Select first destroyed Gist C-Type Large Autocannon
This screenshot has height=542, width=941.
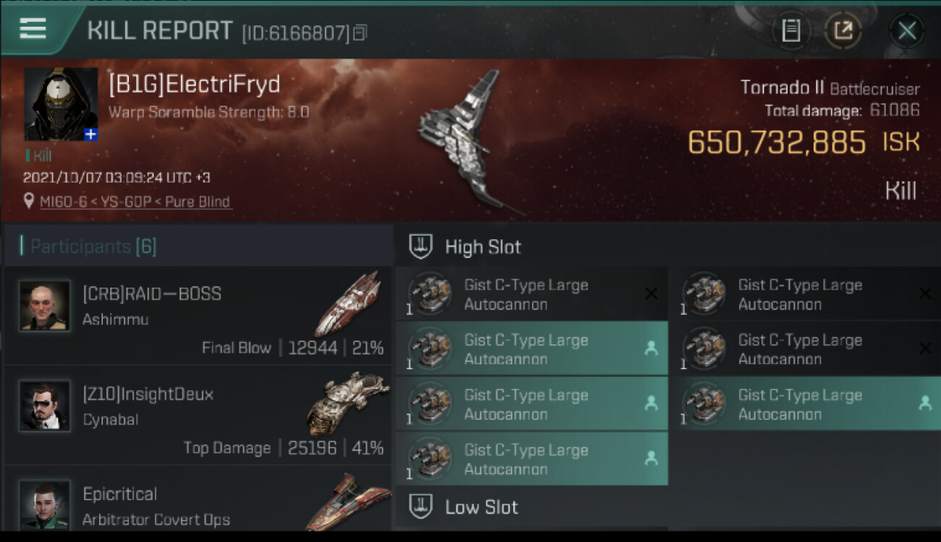[531, 293]
